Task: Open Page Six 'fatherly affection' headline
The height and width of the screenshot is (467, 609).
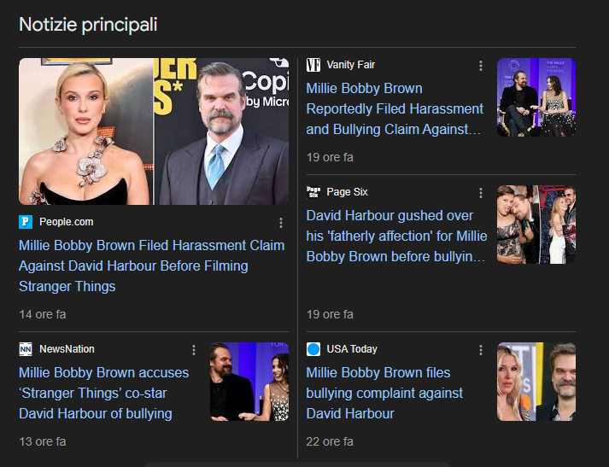Action: click(396, 236)
